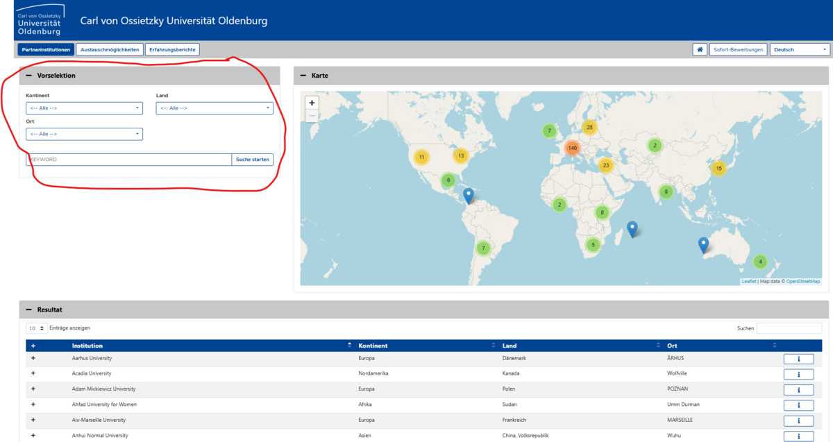Open the Kontinent dropdown
This screenshot has width=833, height=442.
pos(84,108)
